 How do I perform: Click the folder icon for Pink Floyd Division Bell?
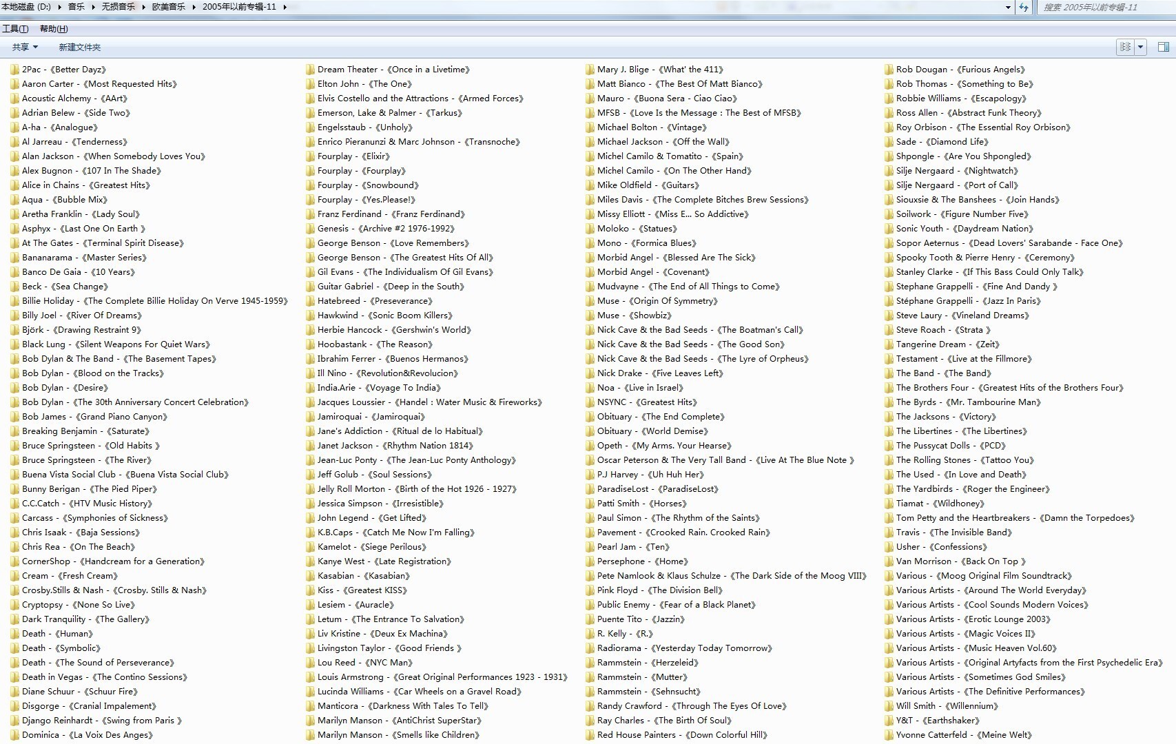tap(590, 590)
